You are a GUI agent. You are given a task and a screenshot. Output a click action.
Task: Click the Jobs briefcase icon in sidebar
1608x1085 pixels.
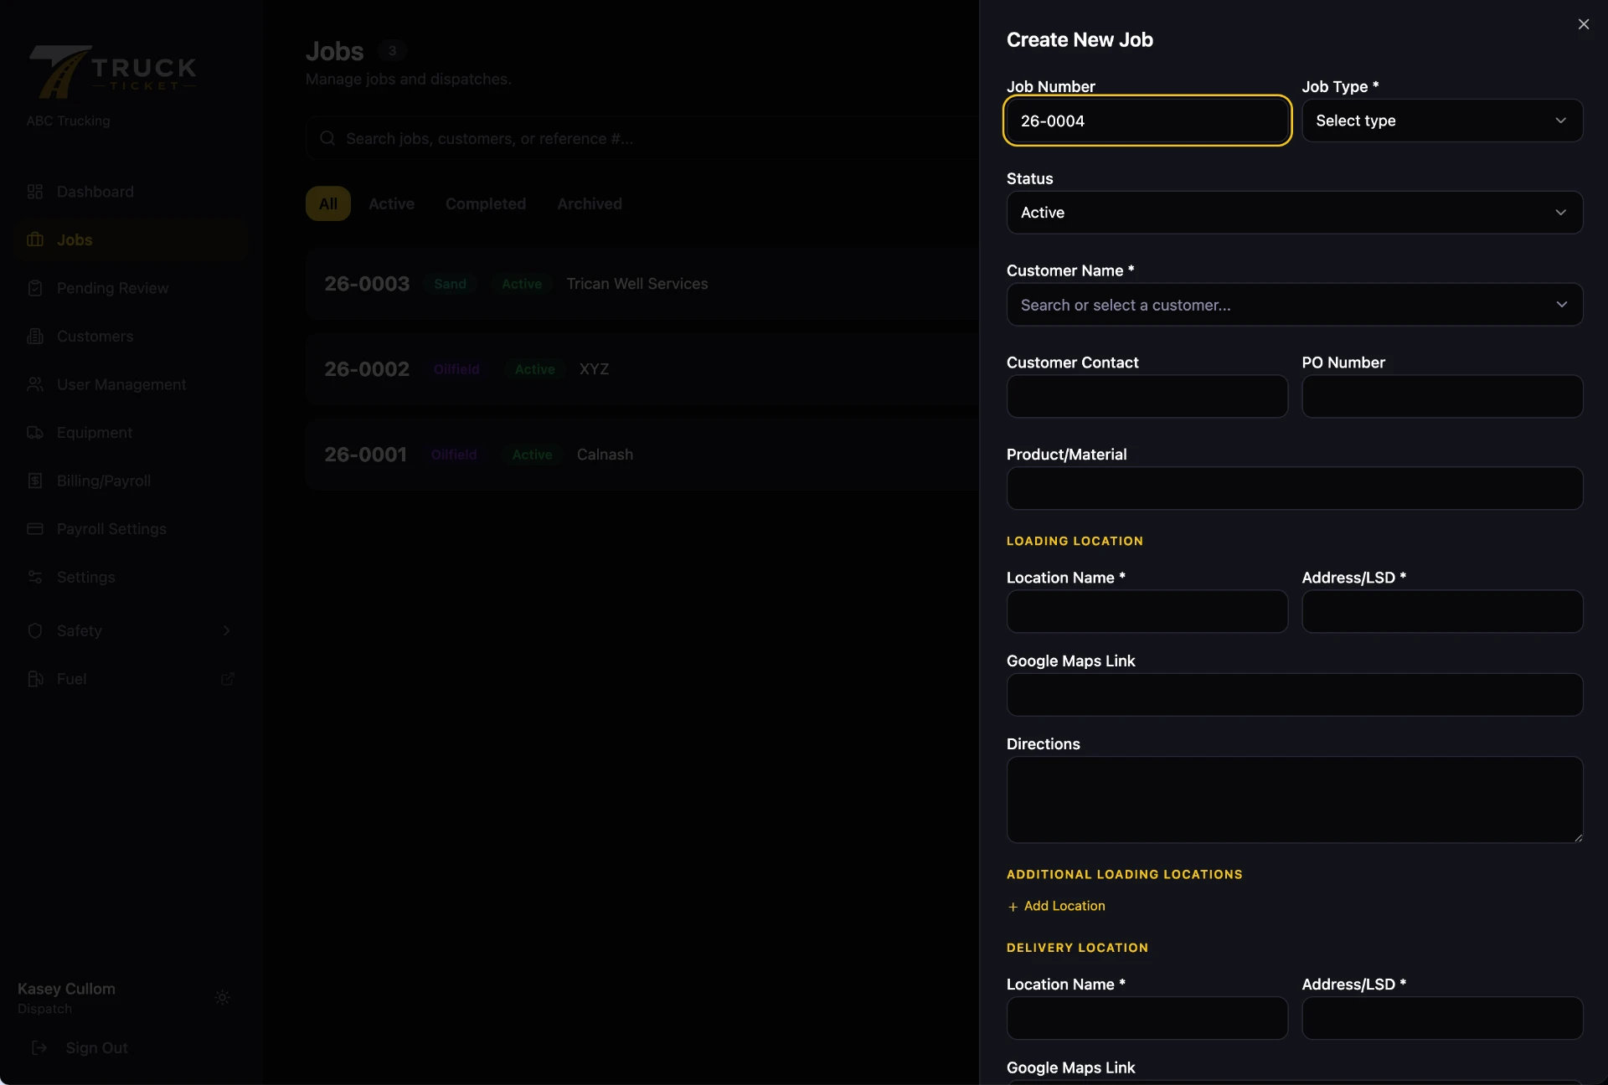pyautogui.click(x=35, y=239)
